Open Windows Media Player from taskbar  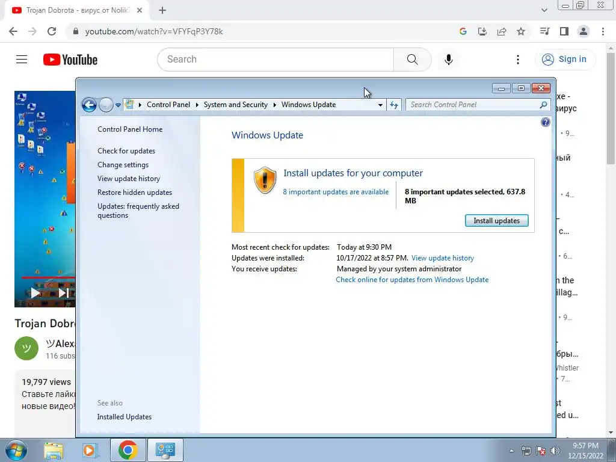(90, 450)
